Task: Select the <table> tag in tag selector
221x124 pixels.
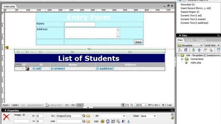Action: 15,105
